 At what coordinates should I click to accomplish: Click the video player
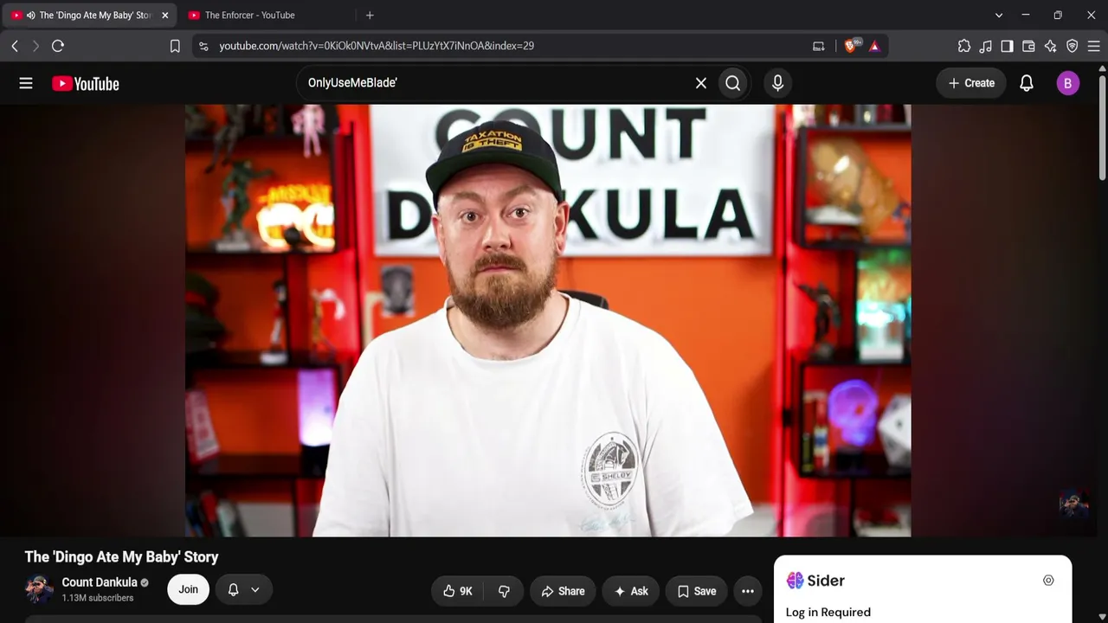coord(548,320)
